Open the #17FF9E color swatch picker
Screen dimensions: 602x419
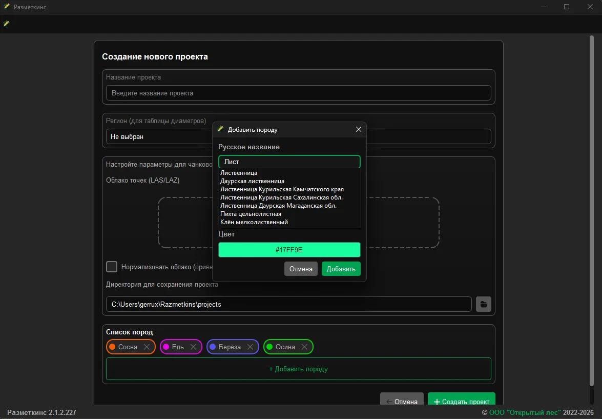289,250
